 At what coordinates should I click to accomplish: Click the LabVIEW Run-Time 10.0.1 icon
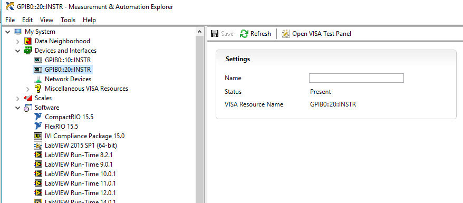(x=38, y=174)
